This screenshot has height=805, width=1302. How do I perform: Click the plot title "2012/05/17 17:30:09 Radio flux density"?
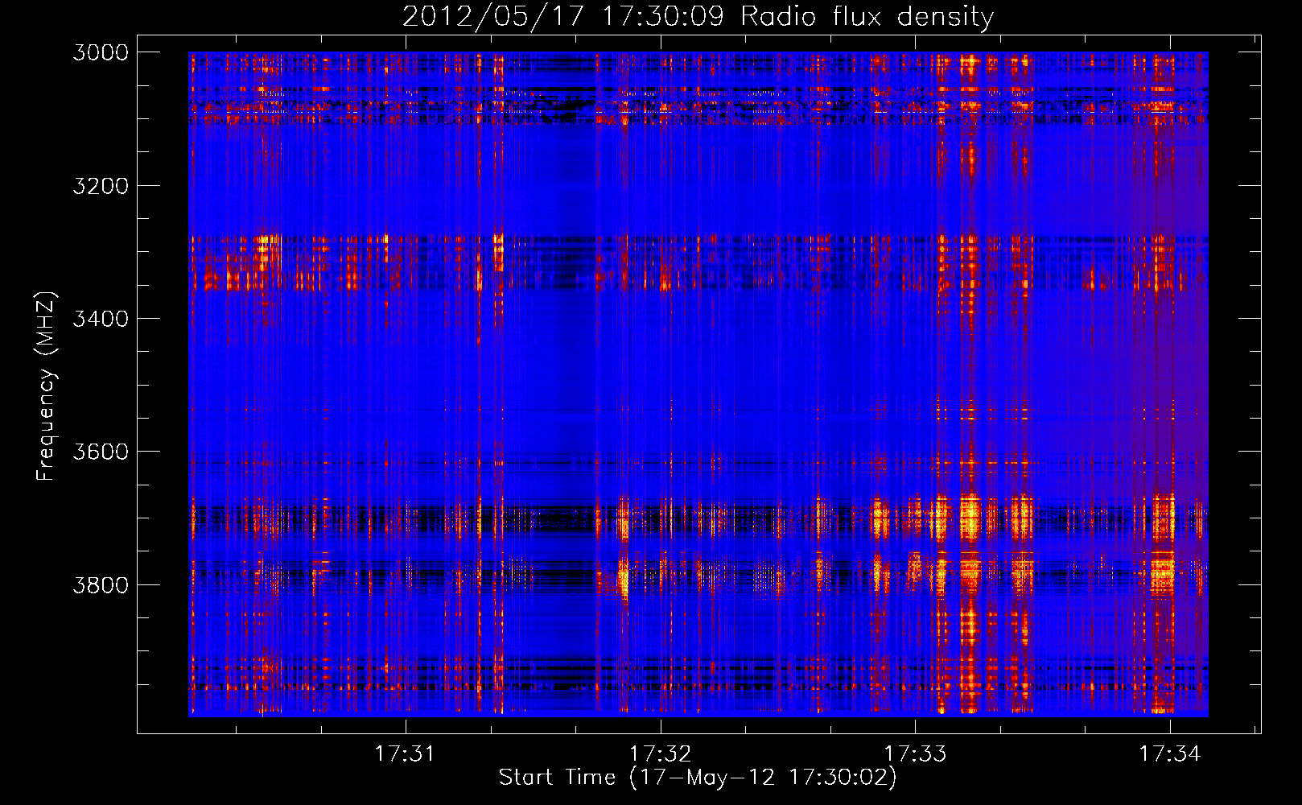(x=698, y=16)
